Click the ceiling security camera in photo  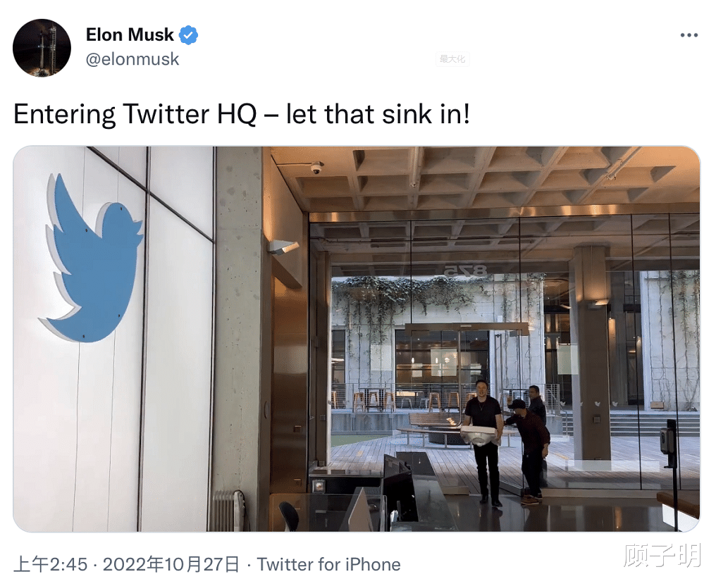[316, 168]
